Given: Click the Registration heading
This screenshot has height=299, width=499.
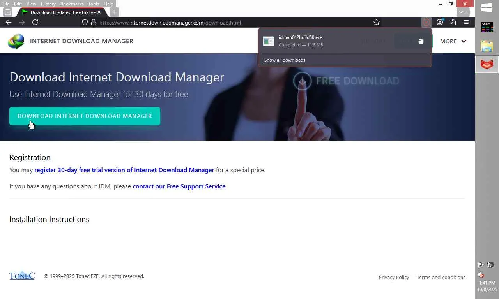Looking at the screenshot, I should coord(30,157).
